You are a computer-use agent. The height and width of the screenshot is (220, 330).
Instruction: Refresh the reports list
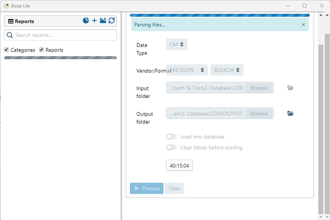tap(111, 21)
